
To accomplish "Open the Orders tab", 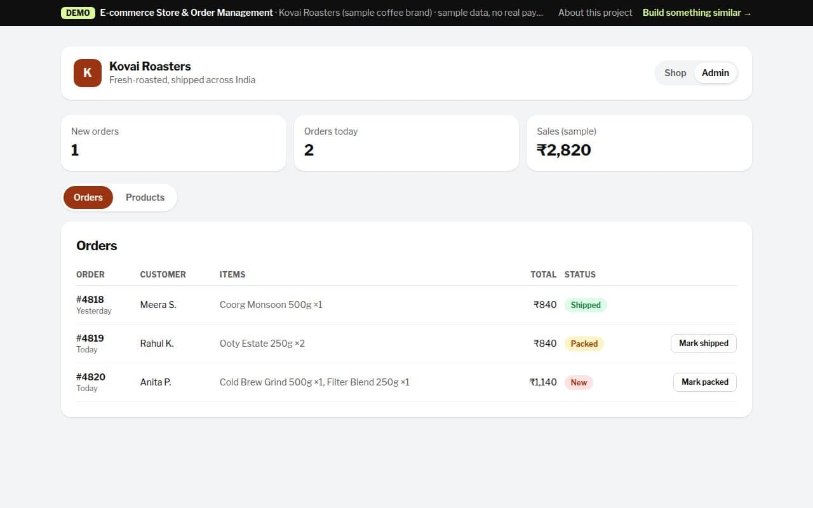I will click(x=88, y=197).
